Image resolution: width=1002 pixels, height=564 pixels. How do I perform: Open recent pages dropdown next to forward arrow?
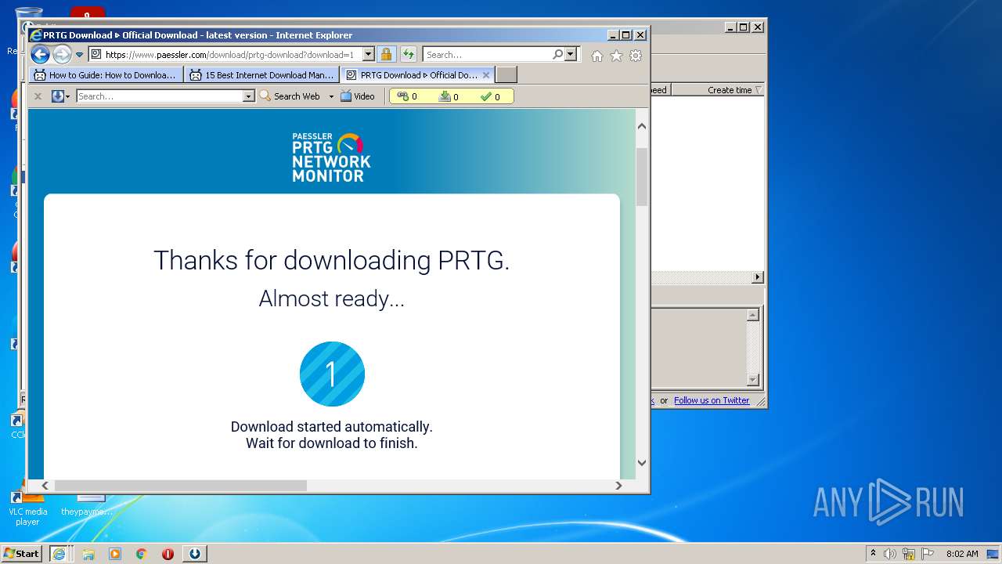(79, 55)
